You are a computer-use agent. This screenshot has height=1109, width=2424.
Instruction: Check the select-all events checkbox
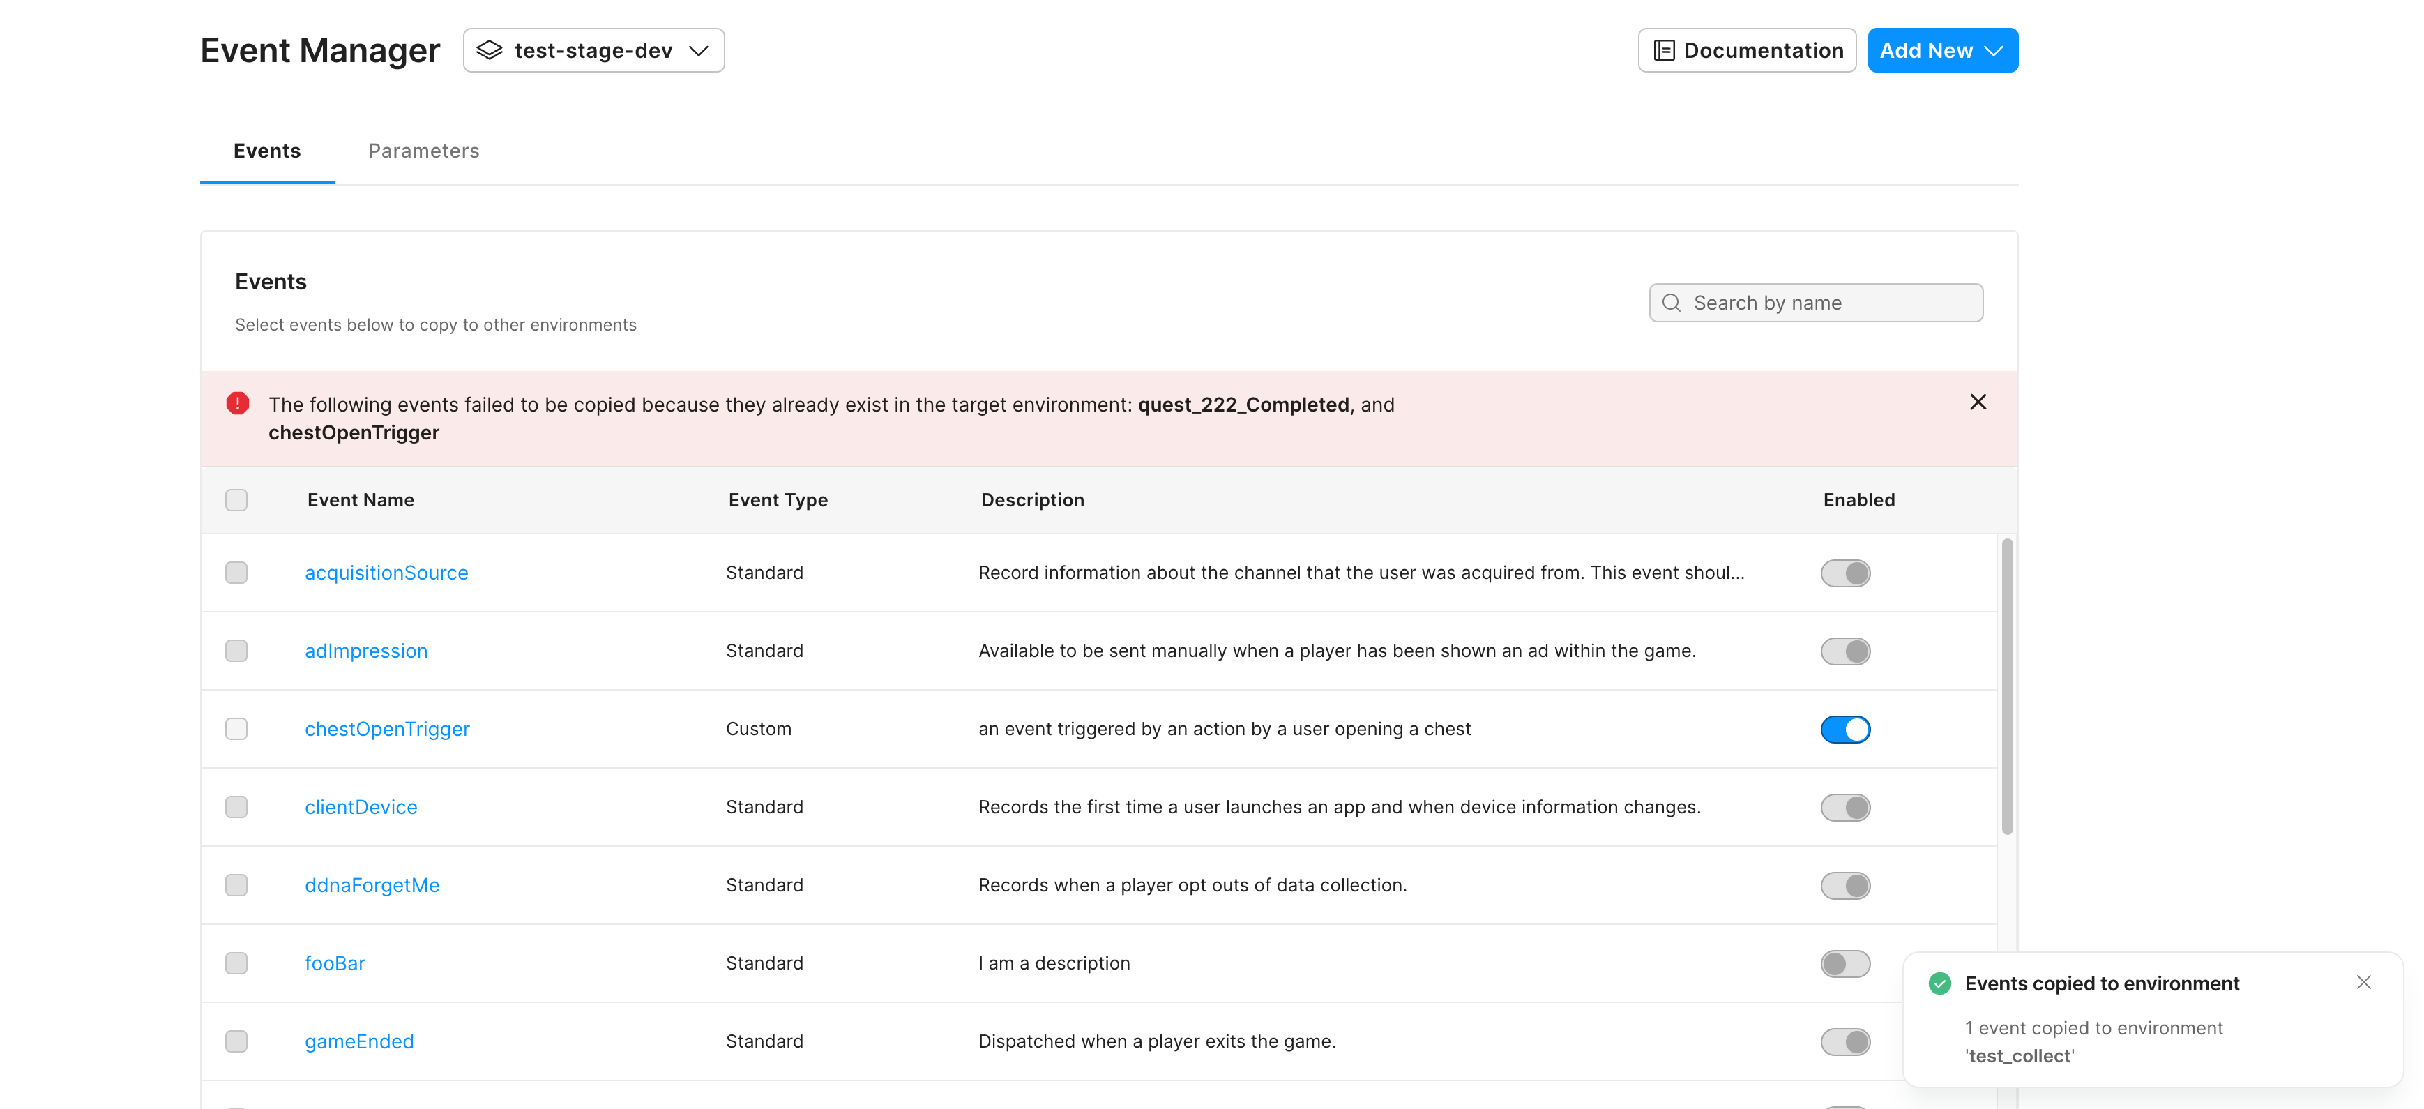point(236,500)
